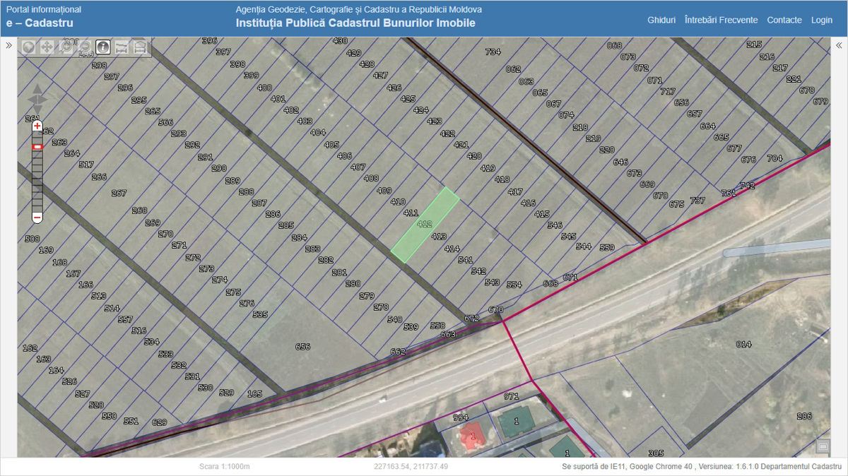Viewport: 848px width, 476px height.
Task: Click parcel label 286 in the 285–287 row
Action: 273,214
